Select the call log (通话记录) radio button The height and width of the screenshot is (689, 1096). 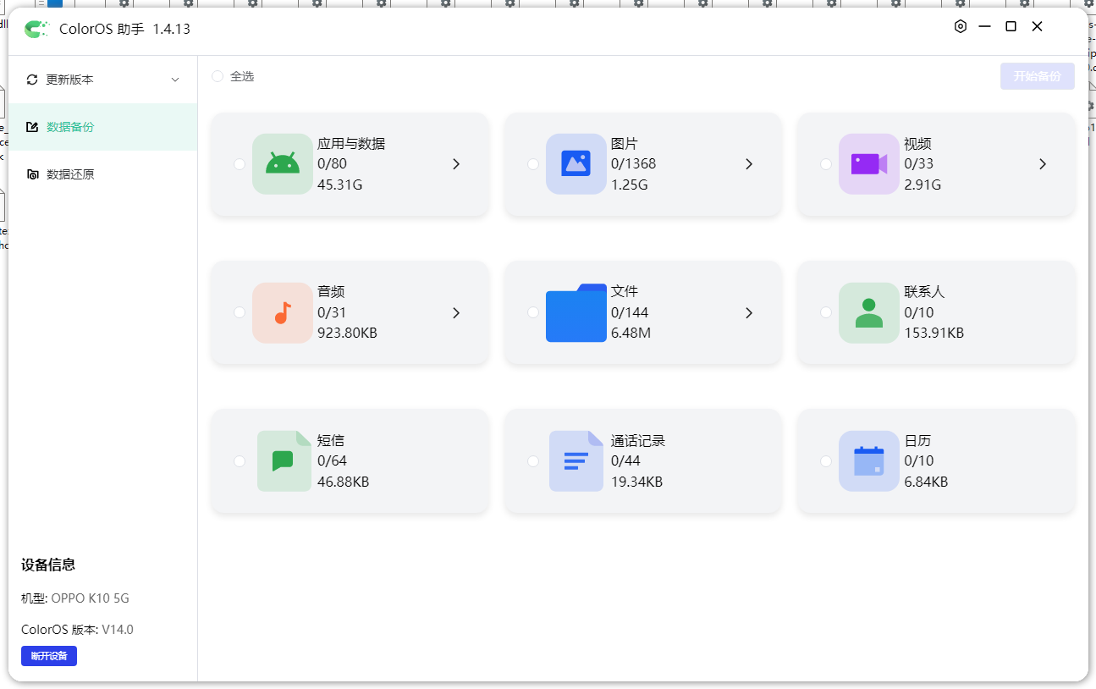(533, 461)
